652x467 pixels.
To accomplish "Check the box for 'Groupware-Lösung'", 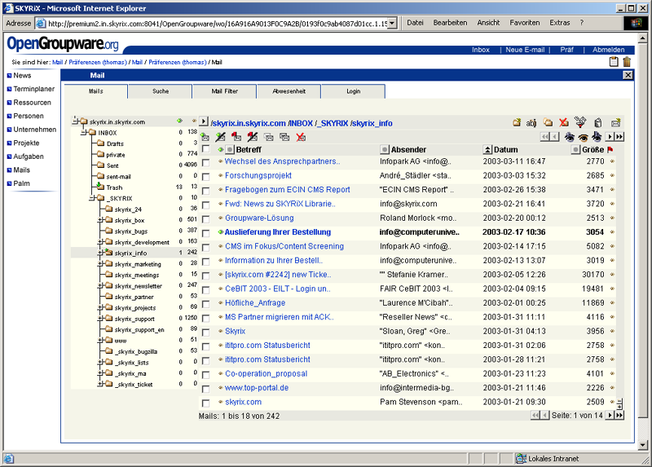I will click(206, 219).
